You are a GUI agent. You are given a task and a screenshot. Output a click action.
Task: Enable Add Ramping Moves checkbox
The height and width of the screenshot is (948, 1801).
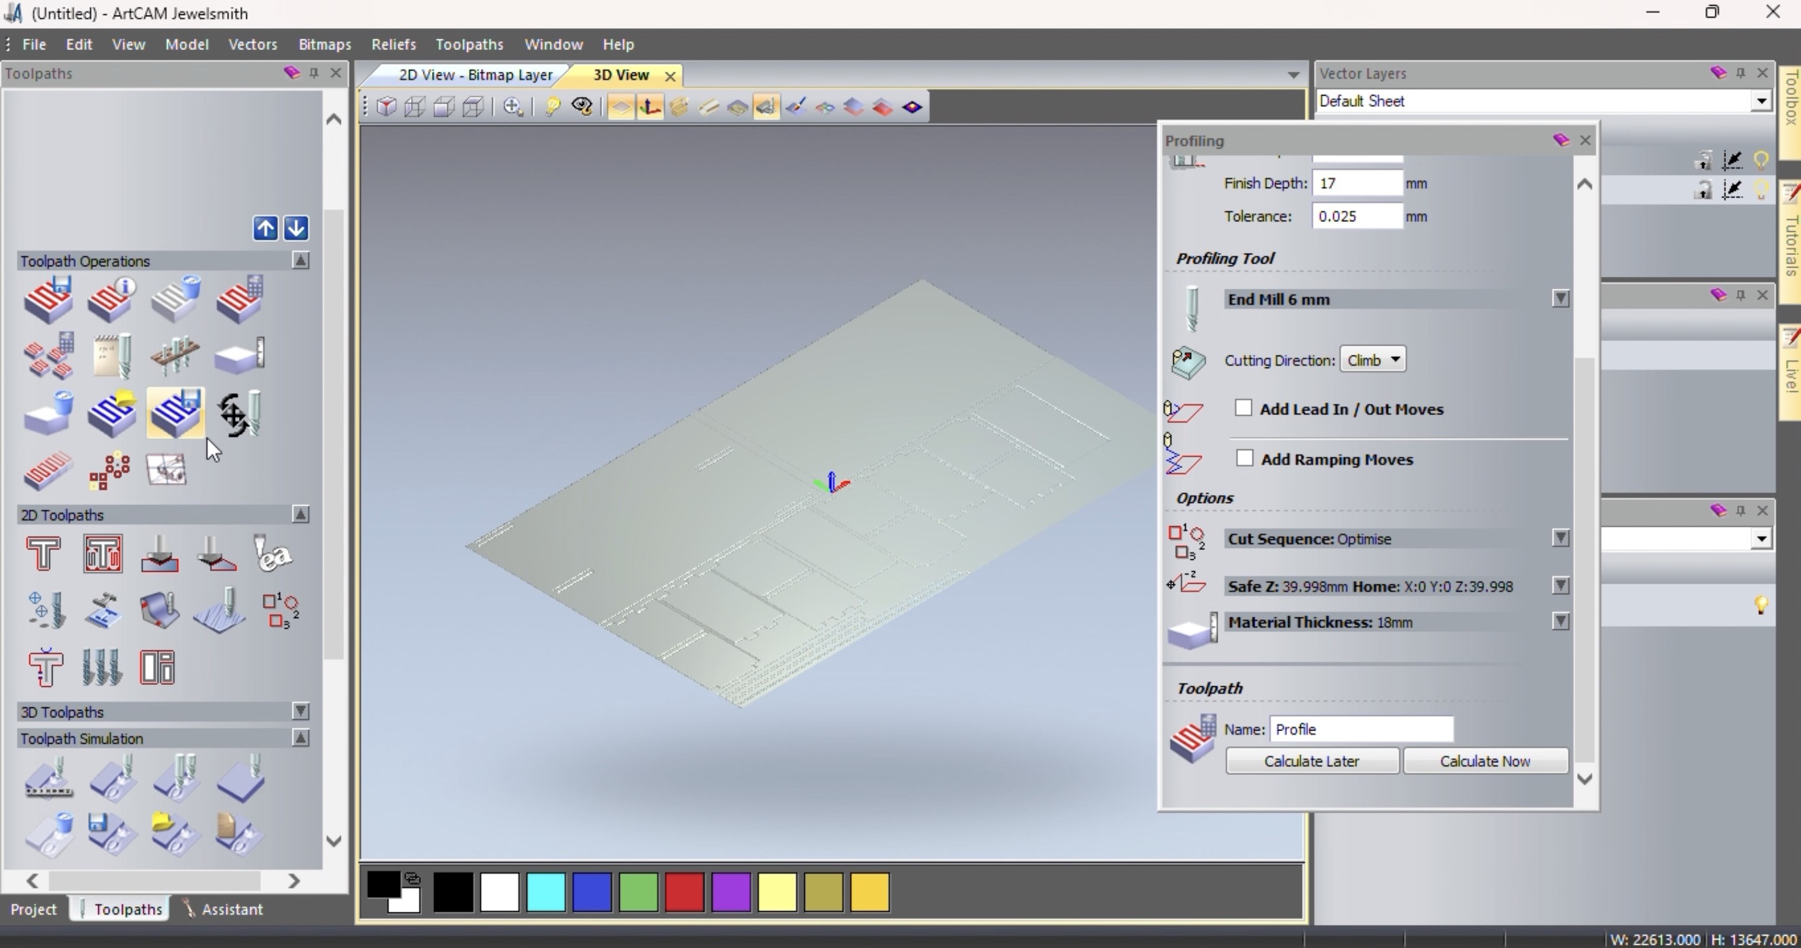(x=1244, y=458)
